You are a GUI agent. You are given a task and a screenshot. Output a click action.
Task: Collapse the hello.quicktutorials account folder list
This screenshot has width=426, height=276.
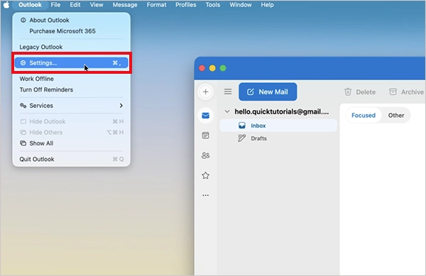tap(227, 111)
